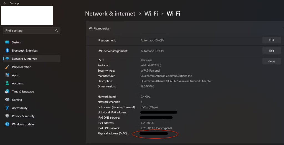The width and height of the screenshot is (284, 145).
Task: Click the Personalization paintbrush icon
Action: click(7, 67)
